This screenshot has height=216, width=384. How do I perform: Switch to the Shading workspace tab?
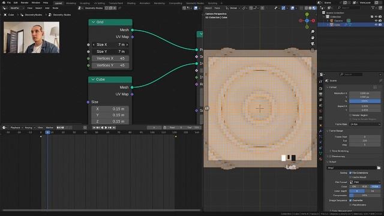tap(131, 3)
